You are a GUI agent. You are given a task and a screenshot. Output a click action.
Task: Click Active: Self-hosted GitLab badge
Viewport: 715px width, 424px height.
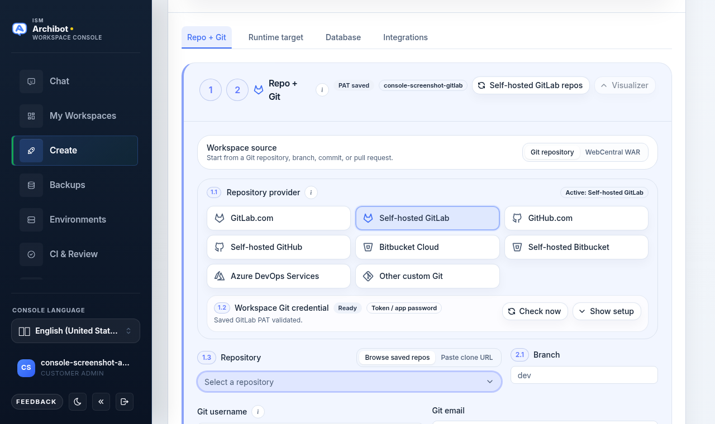click(604, 192)
